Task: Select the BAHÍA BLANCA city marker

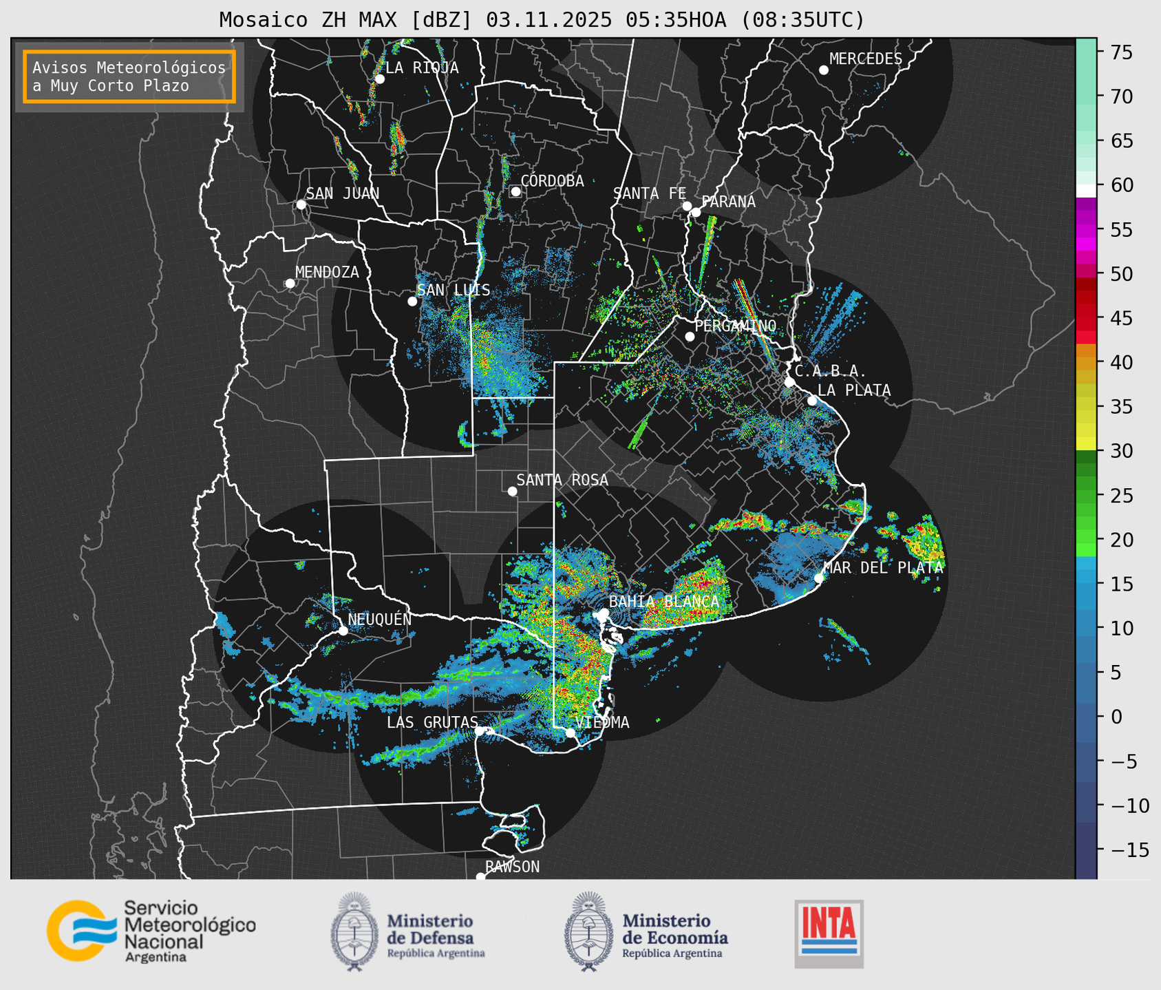Action: point(604,613)
